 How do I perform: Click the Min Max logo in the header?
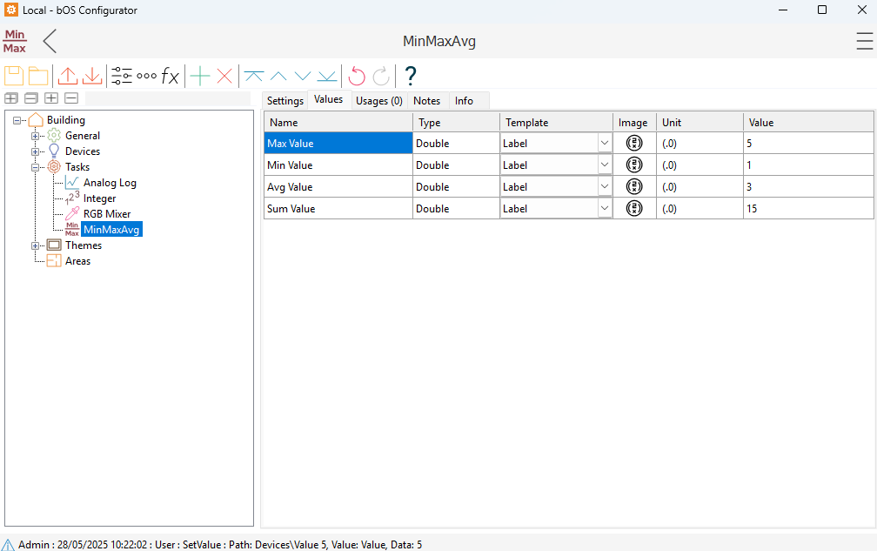point(15,41)
